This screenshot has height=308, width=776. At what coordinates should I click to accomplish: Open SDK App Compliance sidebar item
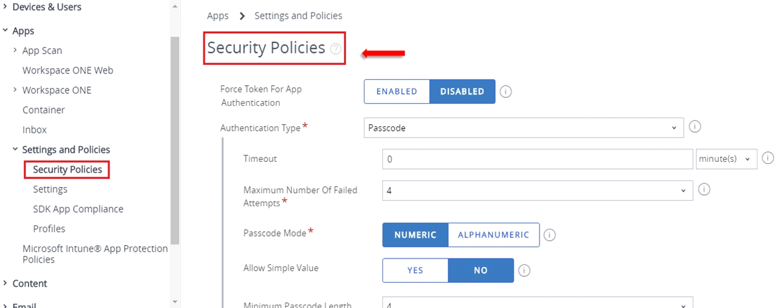pyautogui.click(x=78, y=209)
